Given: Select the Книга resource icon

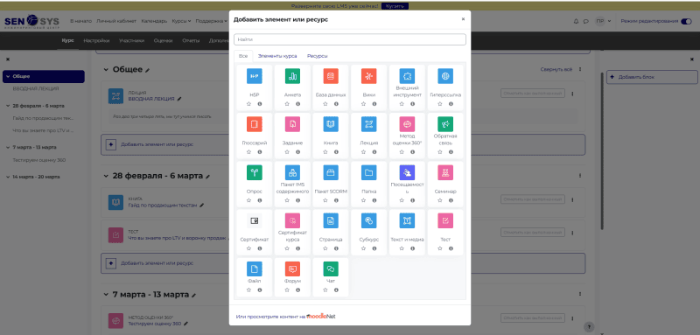Looking at the screenshot, I should [331, 124].
